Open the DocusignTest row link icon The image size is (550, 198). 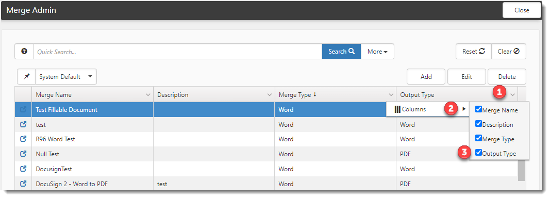23,169
